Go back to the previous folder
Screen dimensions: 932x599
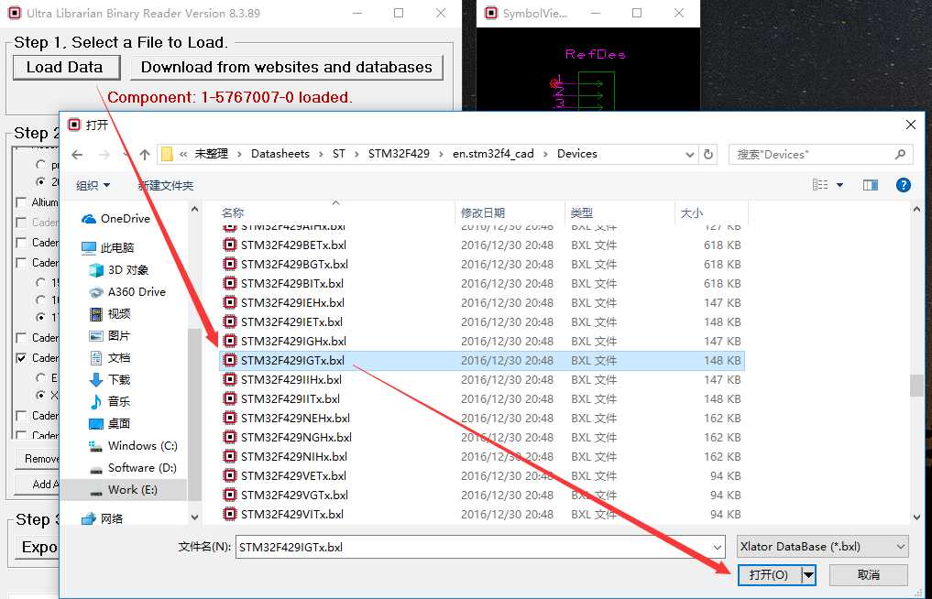tap(77, 155)
